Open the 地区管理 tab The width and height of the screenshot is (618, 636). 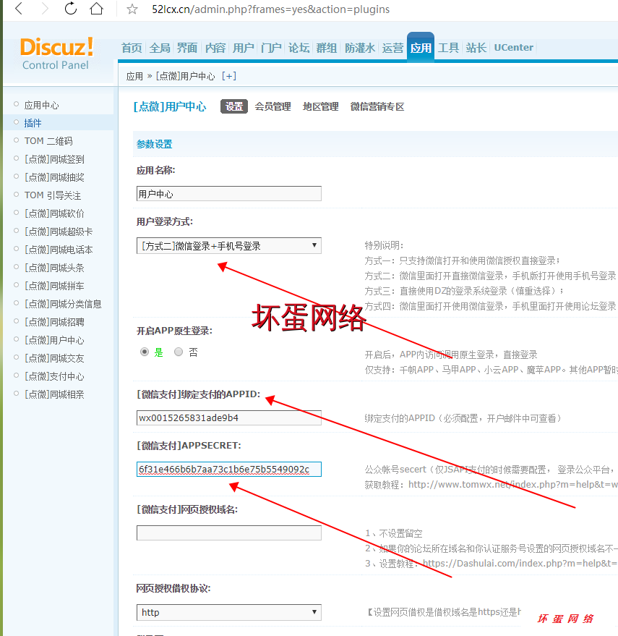320,106
